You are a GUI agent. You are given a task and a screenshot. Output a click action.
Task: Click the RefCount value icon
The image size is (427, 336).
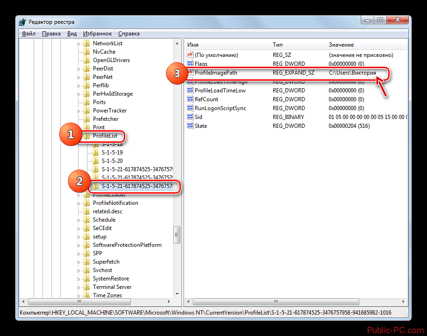pyautogui.click(x=190, y=99)
